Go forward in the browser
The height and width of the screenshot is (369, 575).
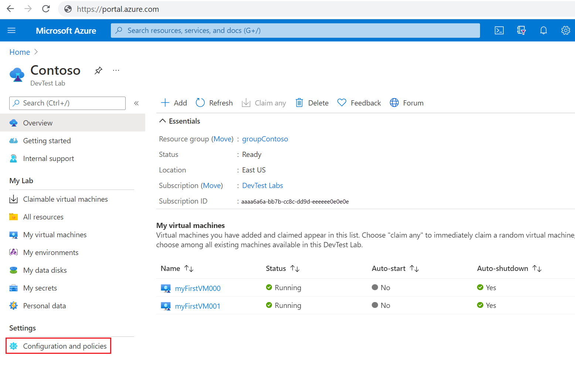pos(28,9)
